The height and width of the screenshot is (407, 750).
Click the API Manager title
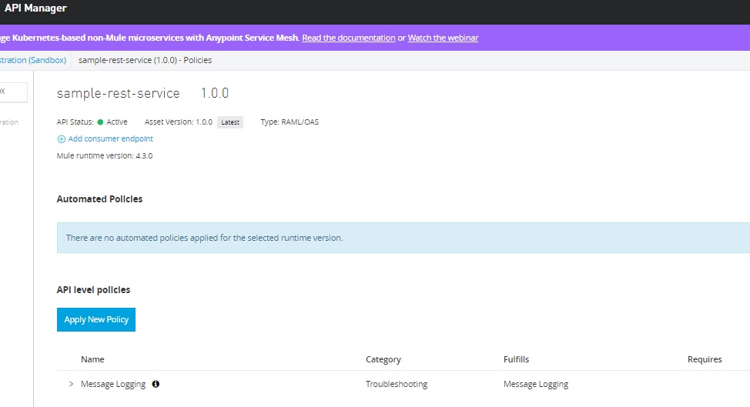point(36,8)
